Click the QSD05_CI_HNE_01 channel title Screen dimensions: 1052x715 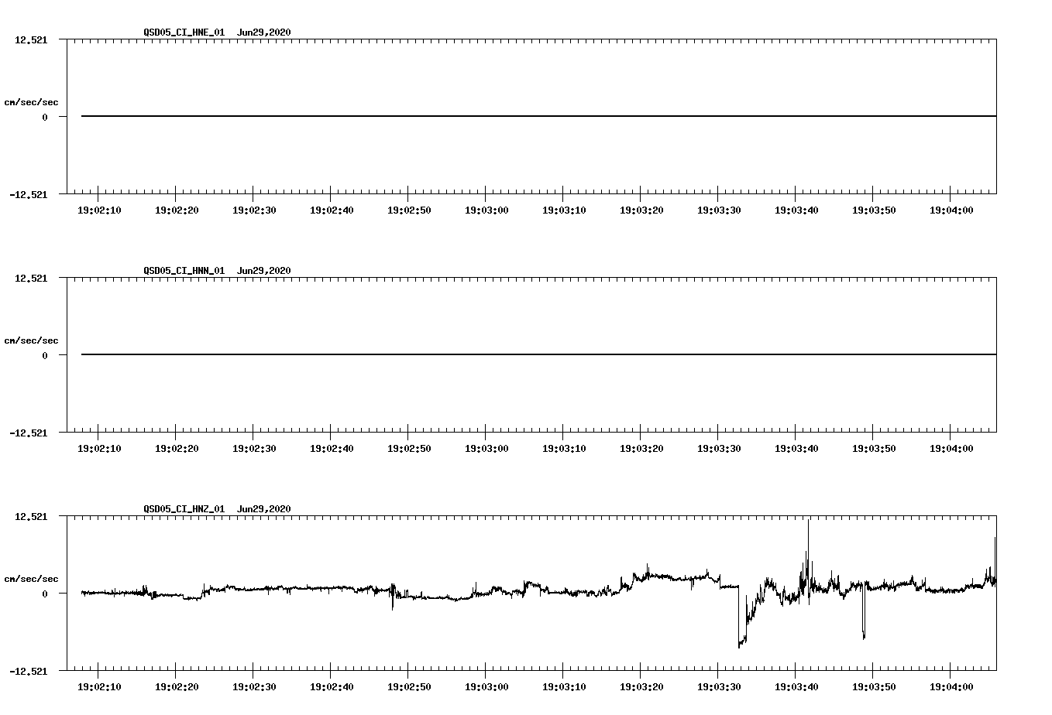[184, 32]
